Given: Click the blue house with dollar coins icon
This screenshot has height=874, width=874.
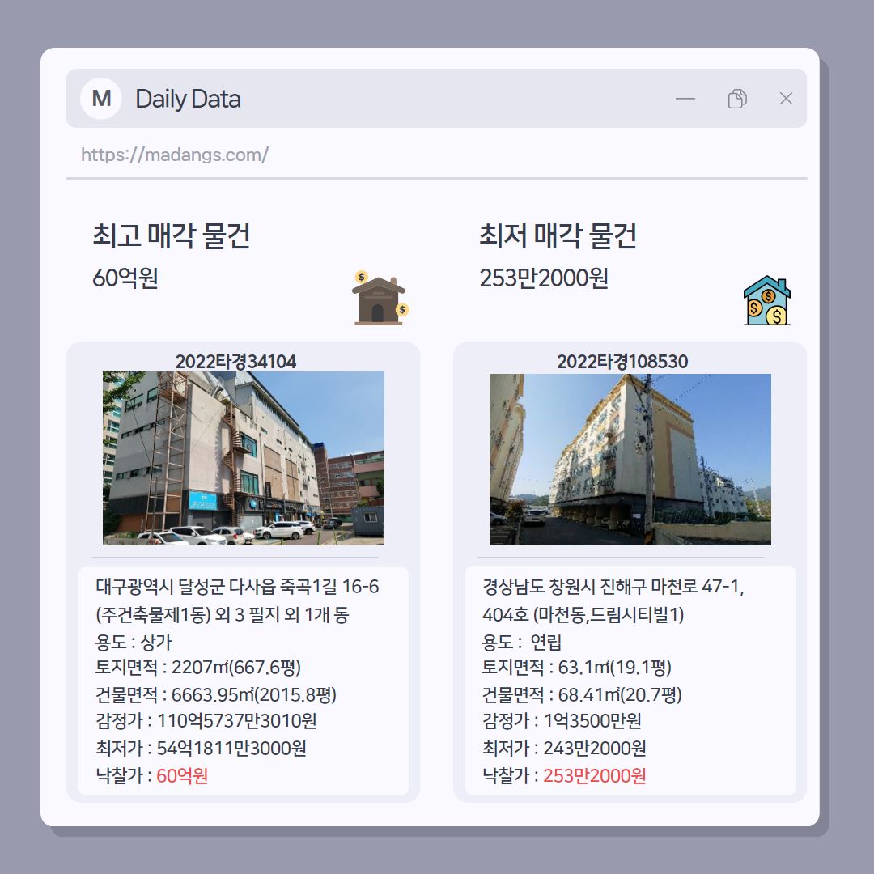Looking at the screenshot, I should [767, 300].
